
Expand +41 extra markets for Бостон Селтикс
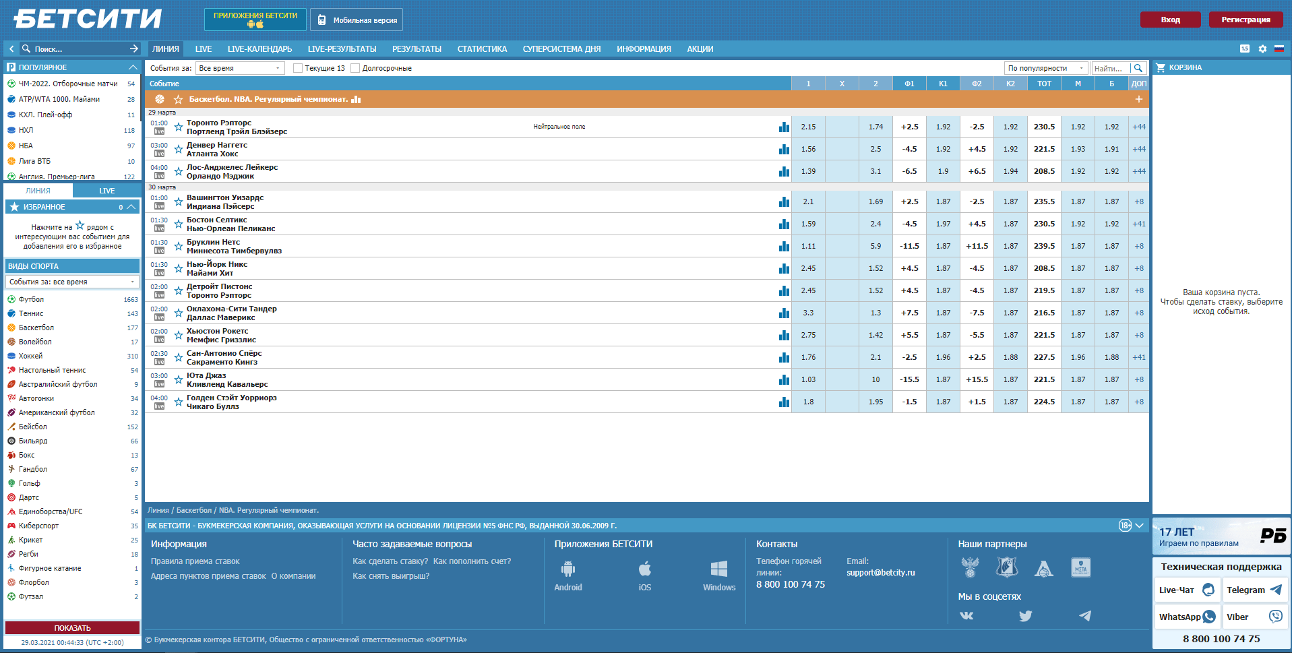tap(1139, 224)
